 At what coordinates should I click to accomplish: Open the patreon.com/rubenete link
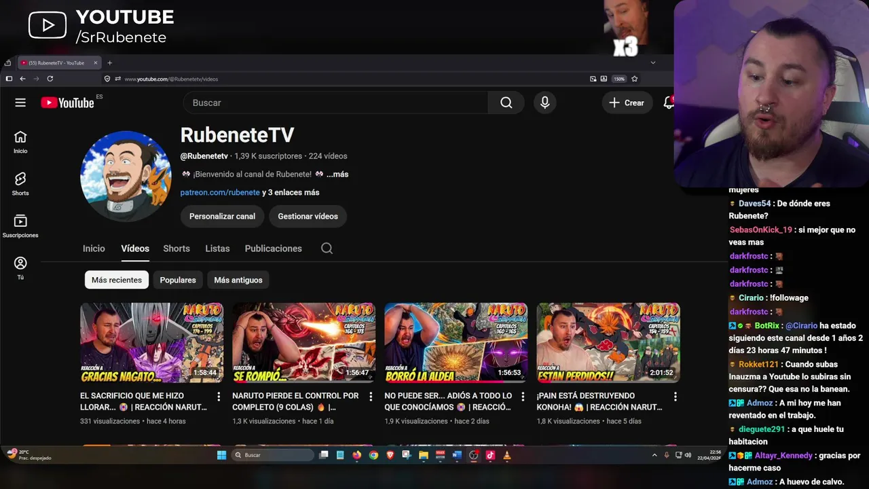click(x=220, y=192)
